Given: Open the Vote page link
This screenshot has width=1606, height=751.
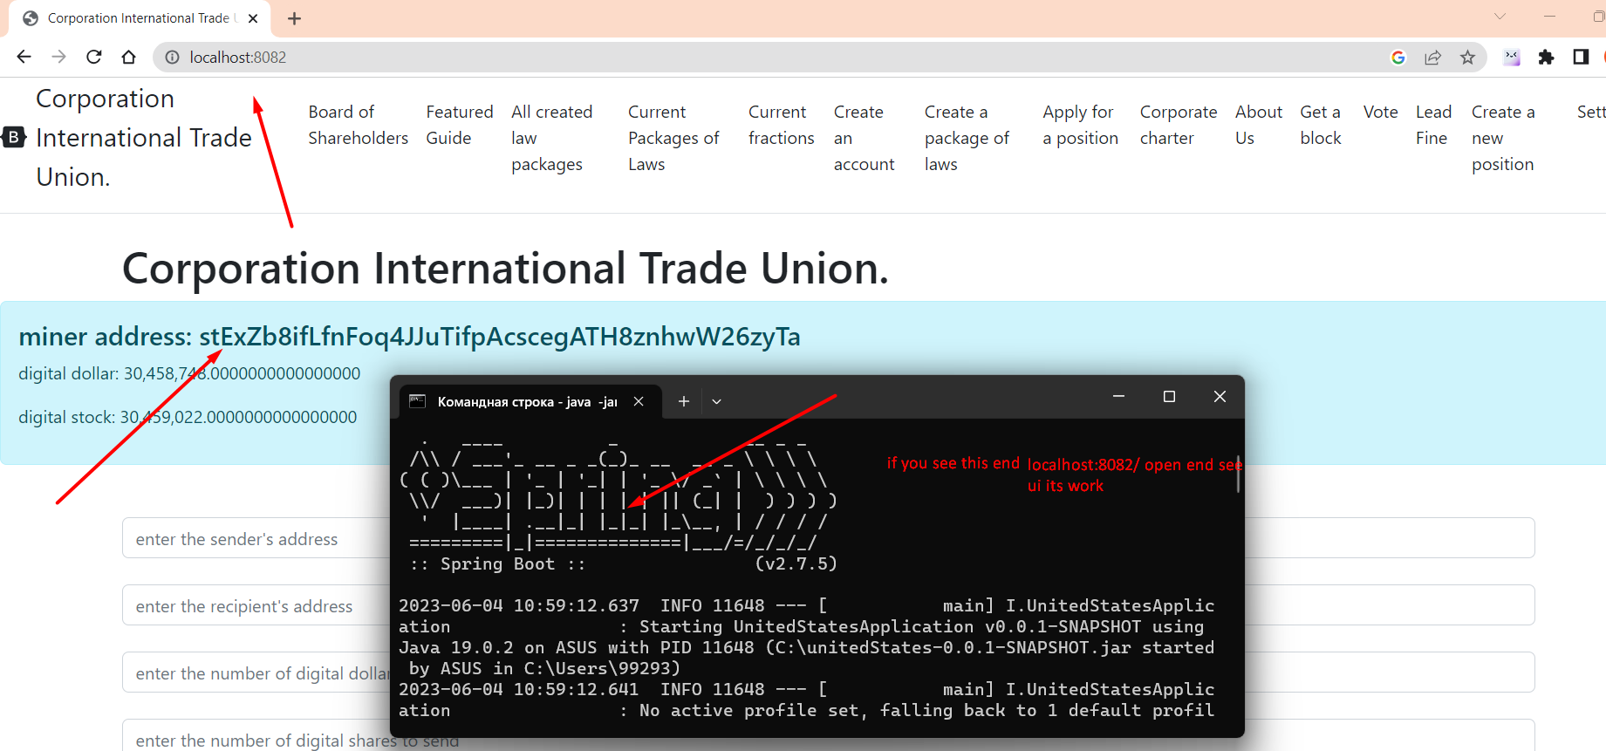Looking at the screenshot, I should click(1380, 112).
